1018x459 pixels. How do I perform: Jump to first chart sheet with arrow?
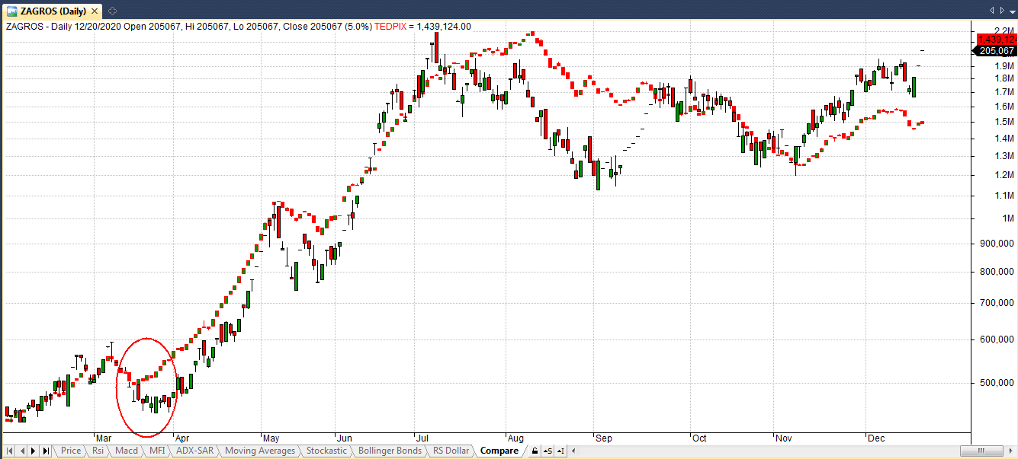tap(9, 451)
